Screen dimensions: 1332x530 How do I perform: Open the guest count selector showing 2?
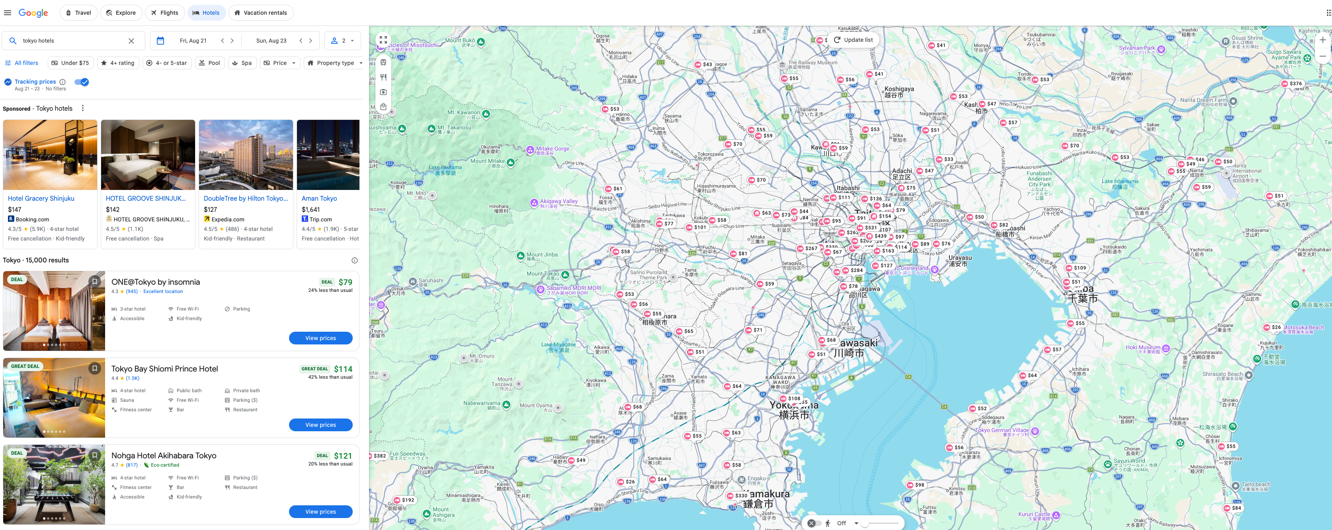coord(342,40)
